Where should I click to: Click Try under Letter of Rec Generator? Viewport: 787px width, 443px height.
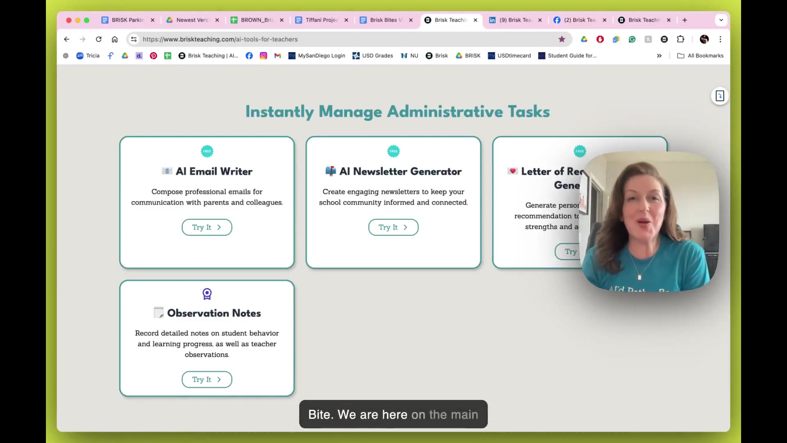click(568, 251)
